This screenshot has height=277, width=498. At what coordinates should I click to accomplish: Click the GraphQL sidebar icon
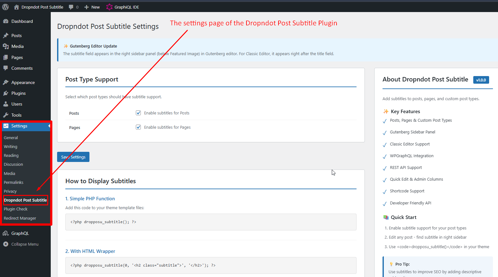pyautogui.click(x=6, y=233)
